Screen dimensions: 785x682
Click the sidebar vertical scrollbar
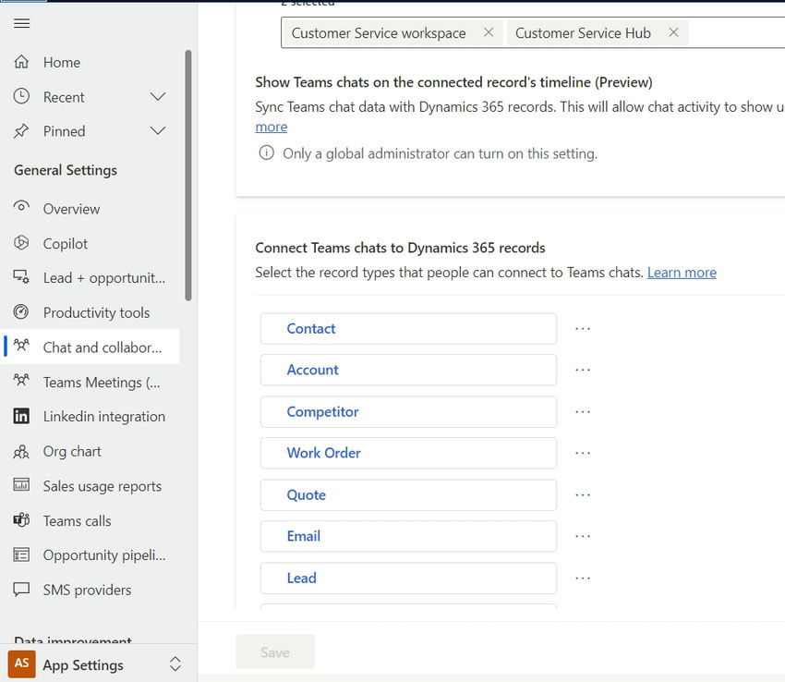(188, 176)
